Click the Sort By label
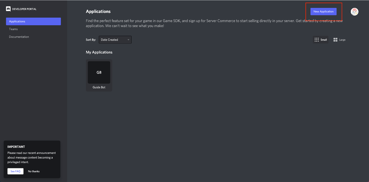369x182 pixels. [x=91, y=40]
